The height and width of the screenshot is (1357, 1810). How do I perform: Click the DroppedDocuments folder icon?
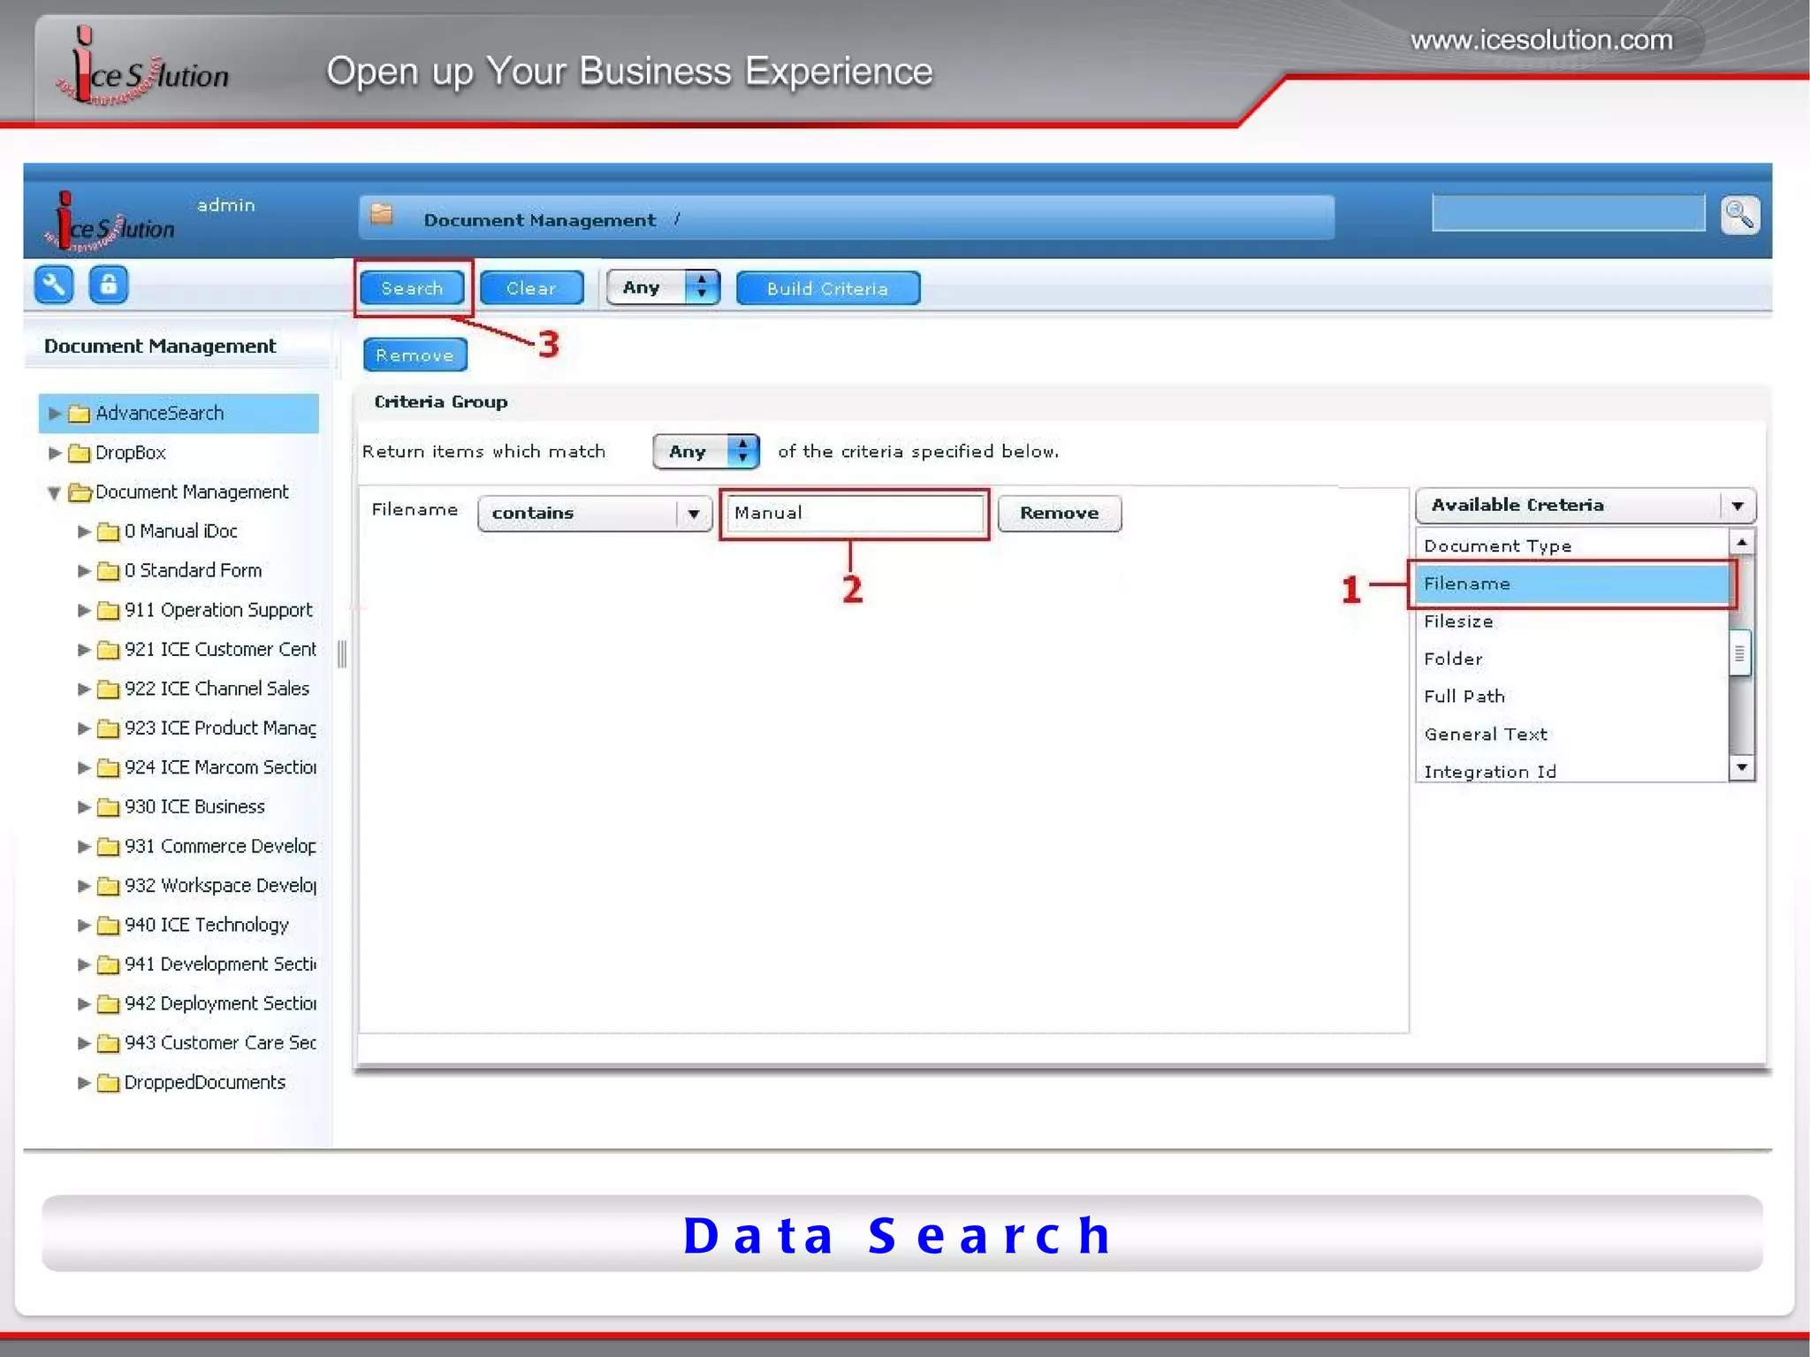108,1083
